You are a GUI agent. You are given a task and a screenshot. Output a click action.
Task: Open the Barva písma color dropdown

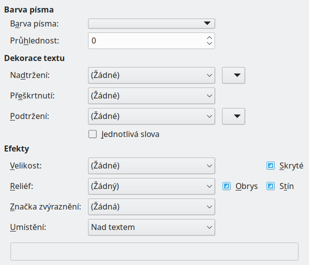point(151,23)
